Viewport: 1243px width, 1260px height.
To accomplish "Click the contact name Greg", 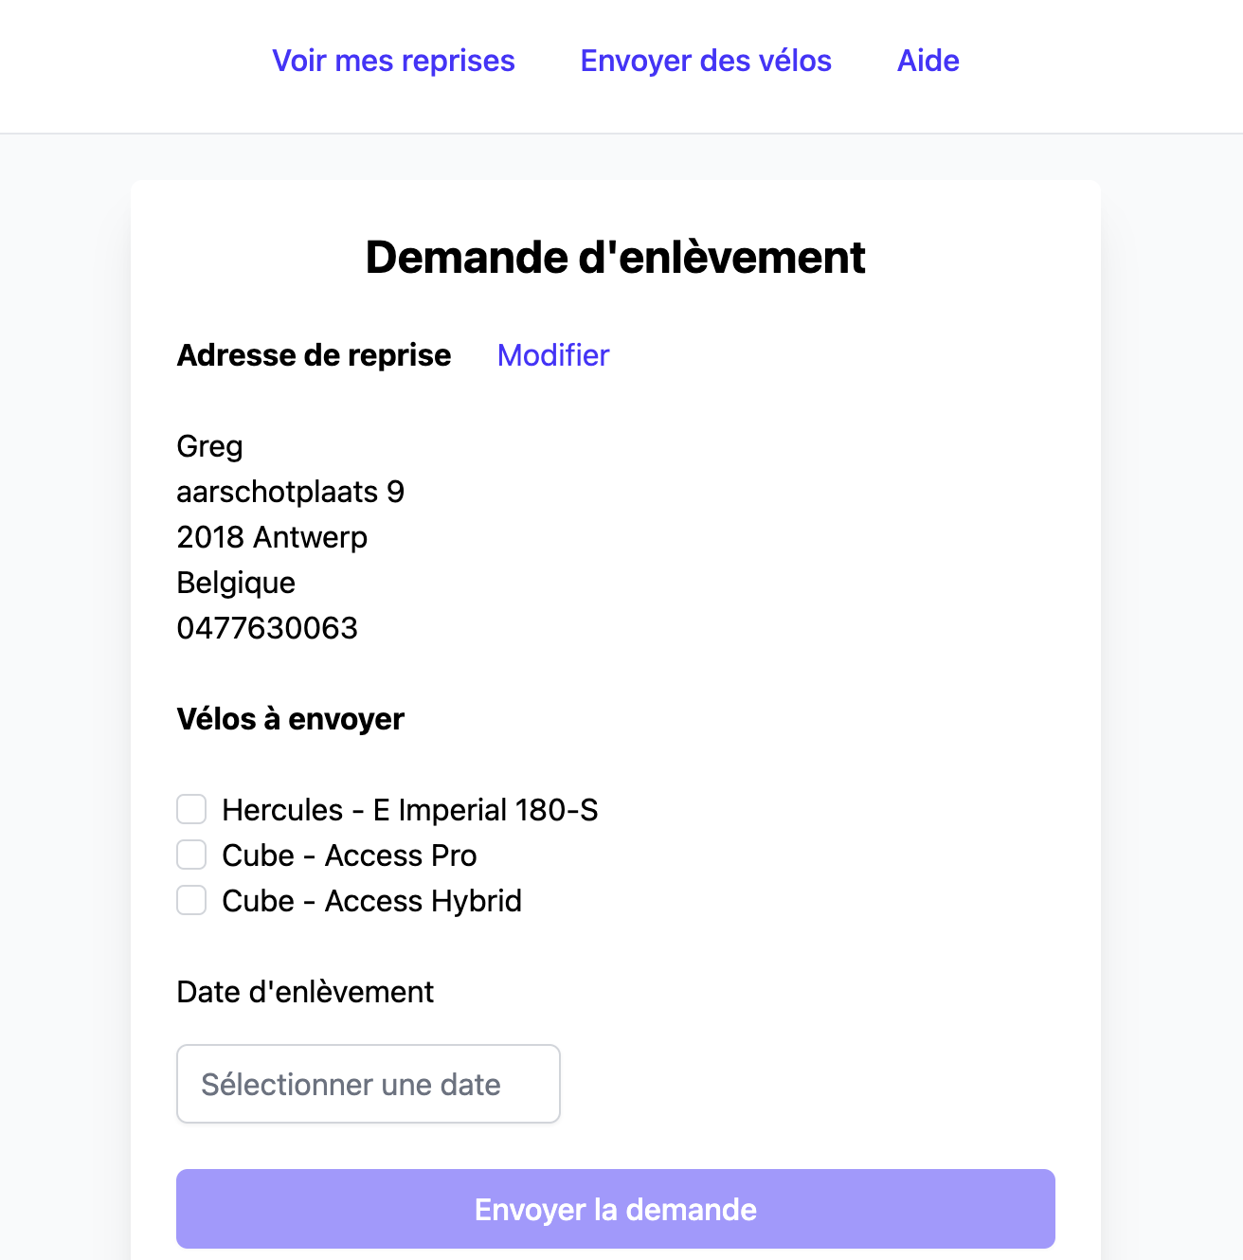I will click(209, 446).
